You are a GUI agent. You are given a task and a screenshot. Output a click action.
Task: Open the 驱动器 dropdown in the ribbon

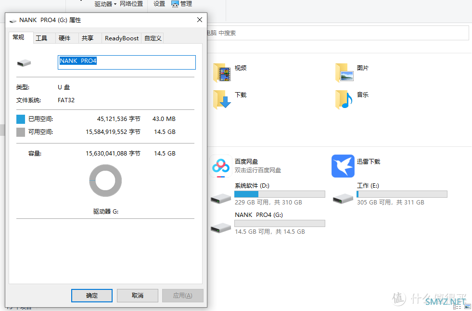(x=105, y=4)
